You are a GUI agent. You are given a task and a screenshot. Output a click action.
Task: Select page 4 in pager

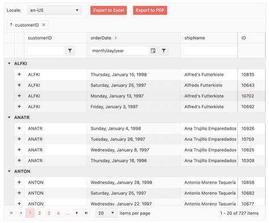point(58,213)
